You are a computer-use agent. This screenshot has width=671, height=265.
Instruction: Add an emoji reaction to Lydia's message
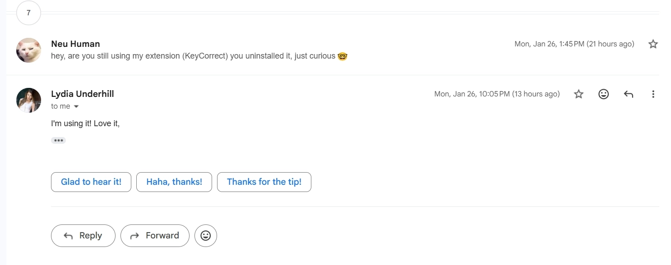pyautogui.click(x=603, y=94)
